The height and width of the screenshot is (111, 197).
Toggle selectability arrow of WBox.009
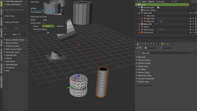193,24
